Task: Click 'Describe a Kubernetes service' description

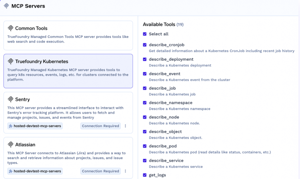Action: click(x=176, y=167)
